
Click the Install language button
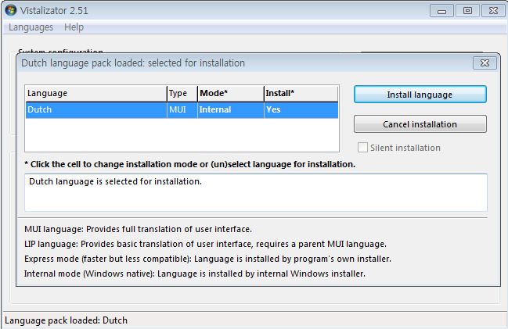tap(420, 95)
